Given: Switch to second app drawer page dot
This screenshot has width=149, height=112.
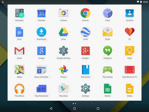Looking at the screenshot, I should click(76, 103).
